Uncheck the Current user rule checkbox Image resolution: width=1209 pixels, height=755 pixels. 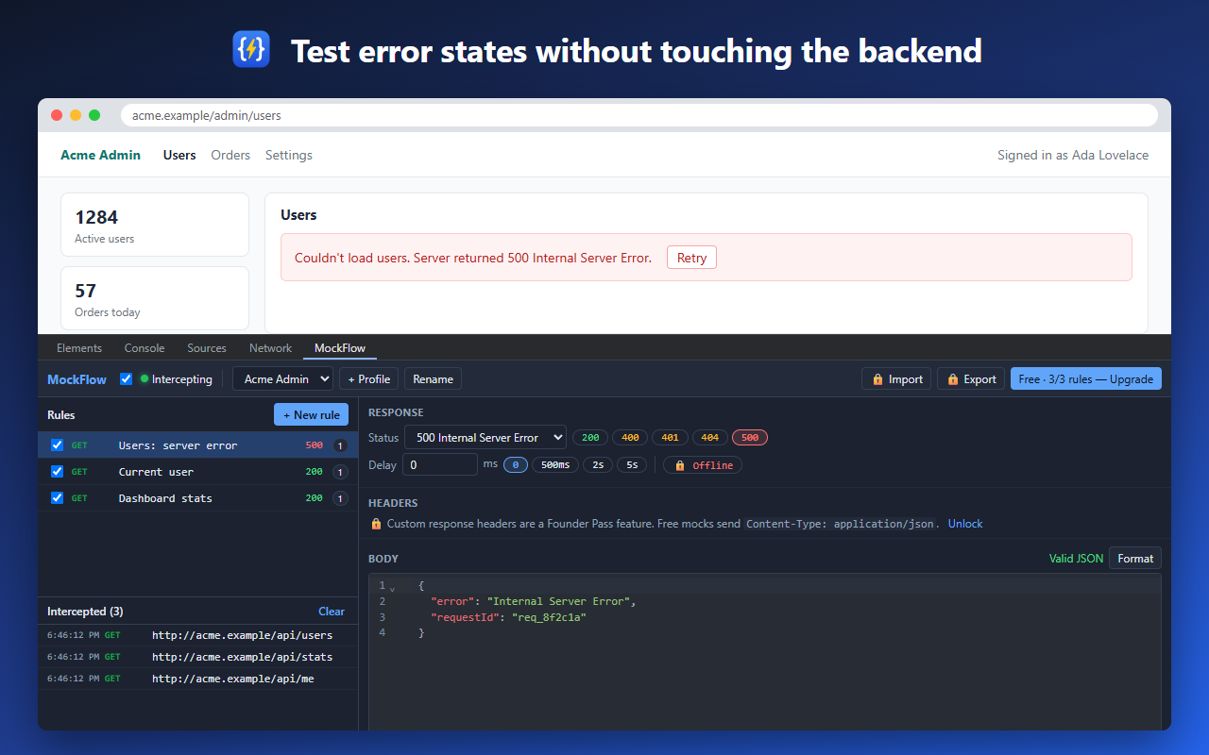tap(57, 472)
